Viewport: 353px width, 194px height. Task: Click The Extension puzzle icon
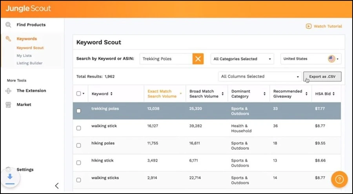coord(8,91)
